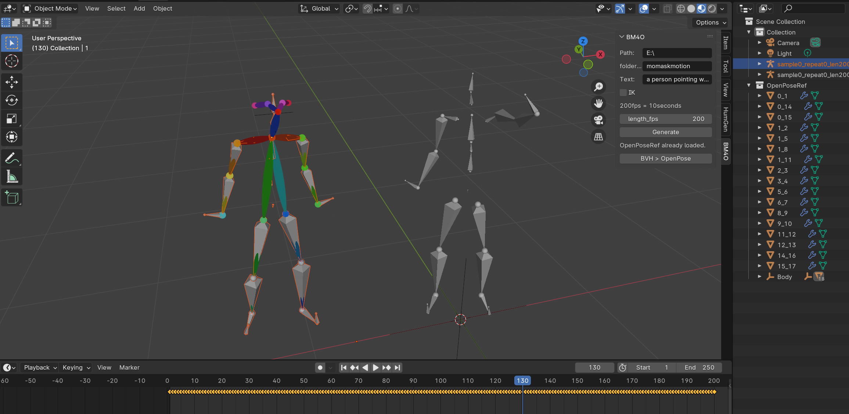The image size is (849, 414).
Task: Switch orthographic perspective grid icon
Action: coord(598,137)
